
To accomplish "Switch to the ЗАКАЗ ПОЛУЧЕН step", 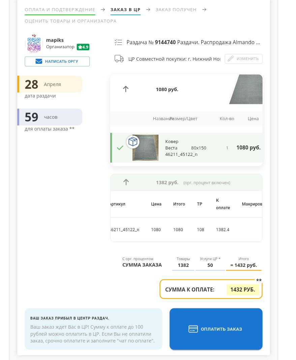I will [176, 9].
